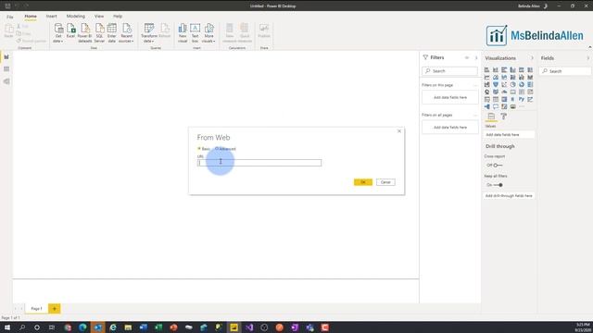This screenshot has width=593, height=333.
Task: Open the Windows Start menu
Action: tap(7, 327)
